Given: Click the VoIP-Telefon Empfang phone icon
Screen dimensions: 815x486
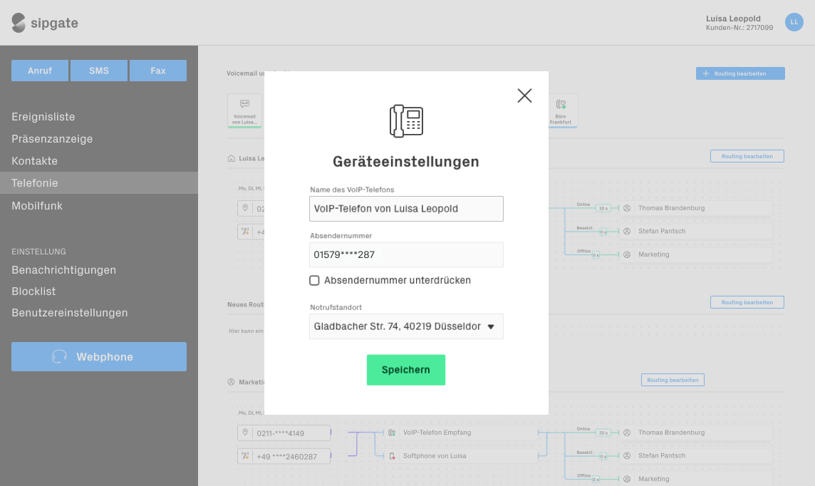Looking at the screenshot, I should [x=392, y=433].
